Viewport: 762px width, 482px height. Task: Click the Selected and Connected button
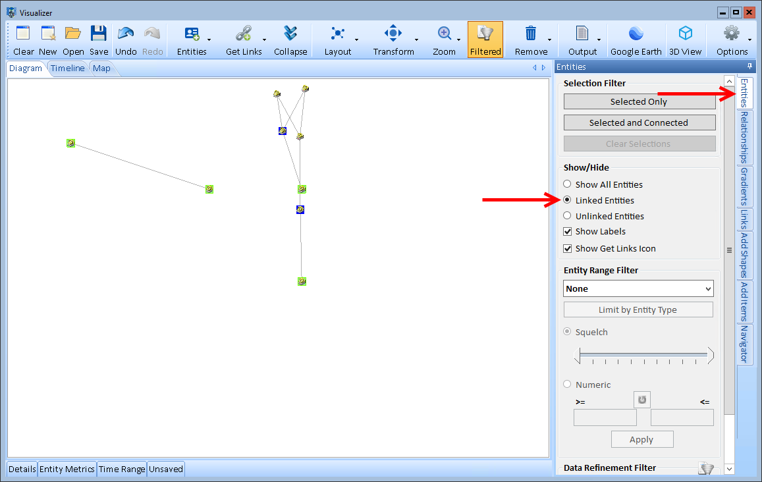coord(639,122)
